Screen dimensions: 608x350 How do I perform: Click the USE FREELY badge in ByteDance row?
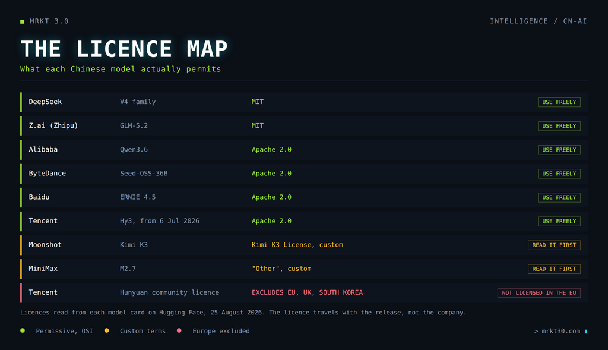[559, 174]
